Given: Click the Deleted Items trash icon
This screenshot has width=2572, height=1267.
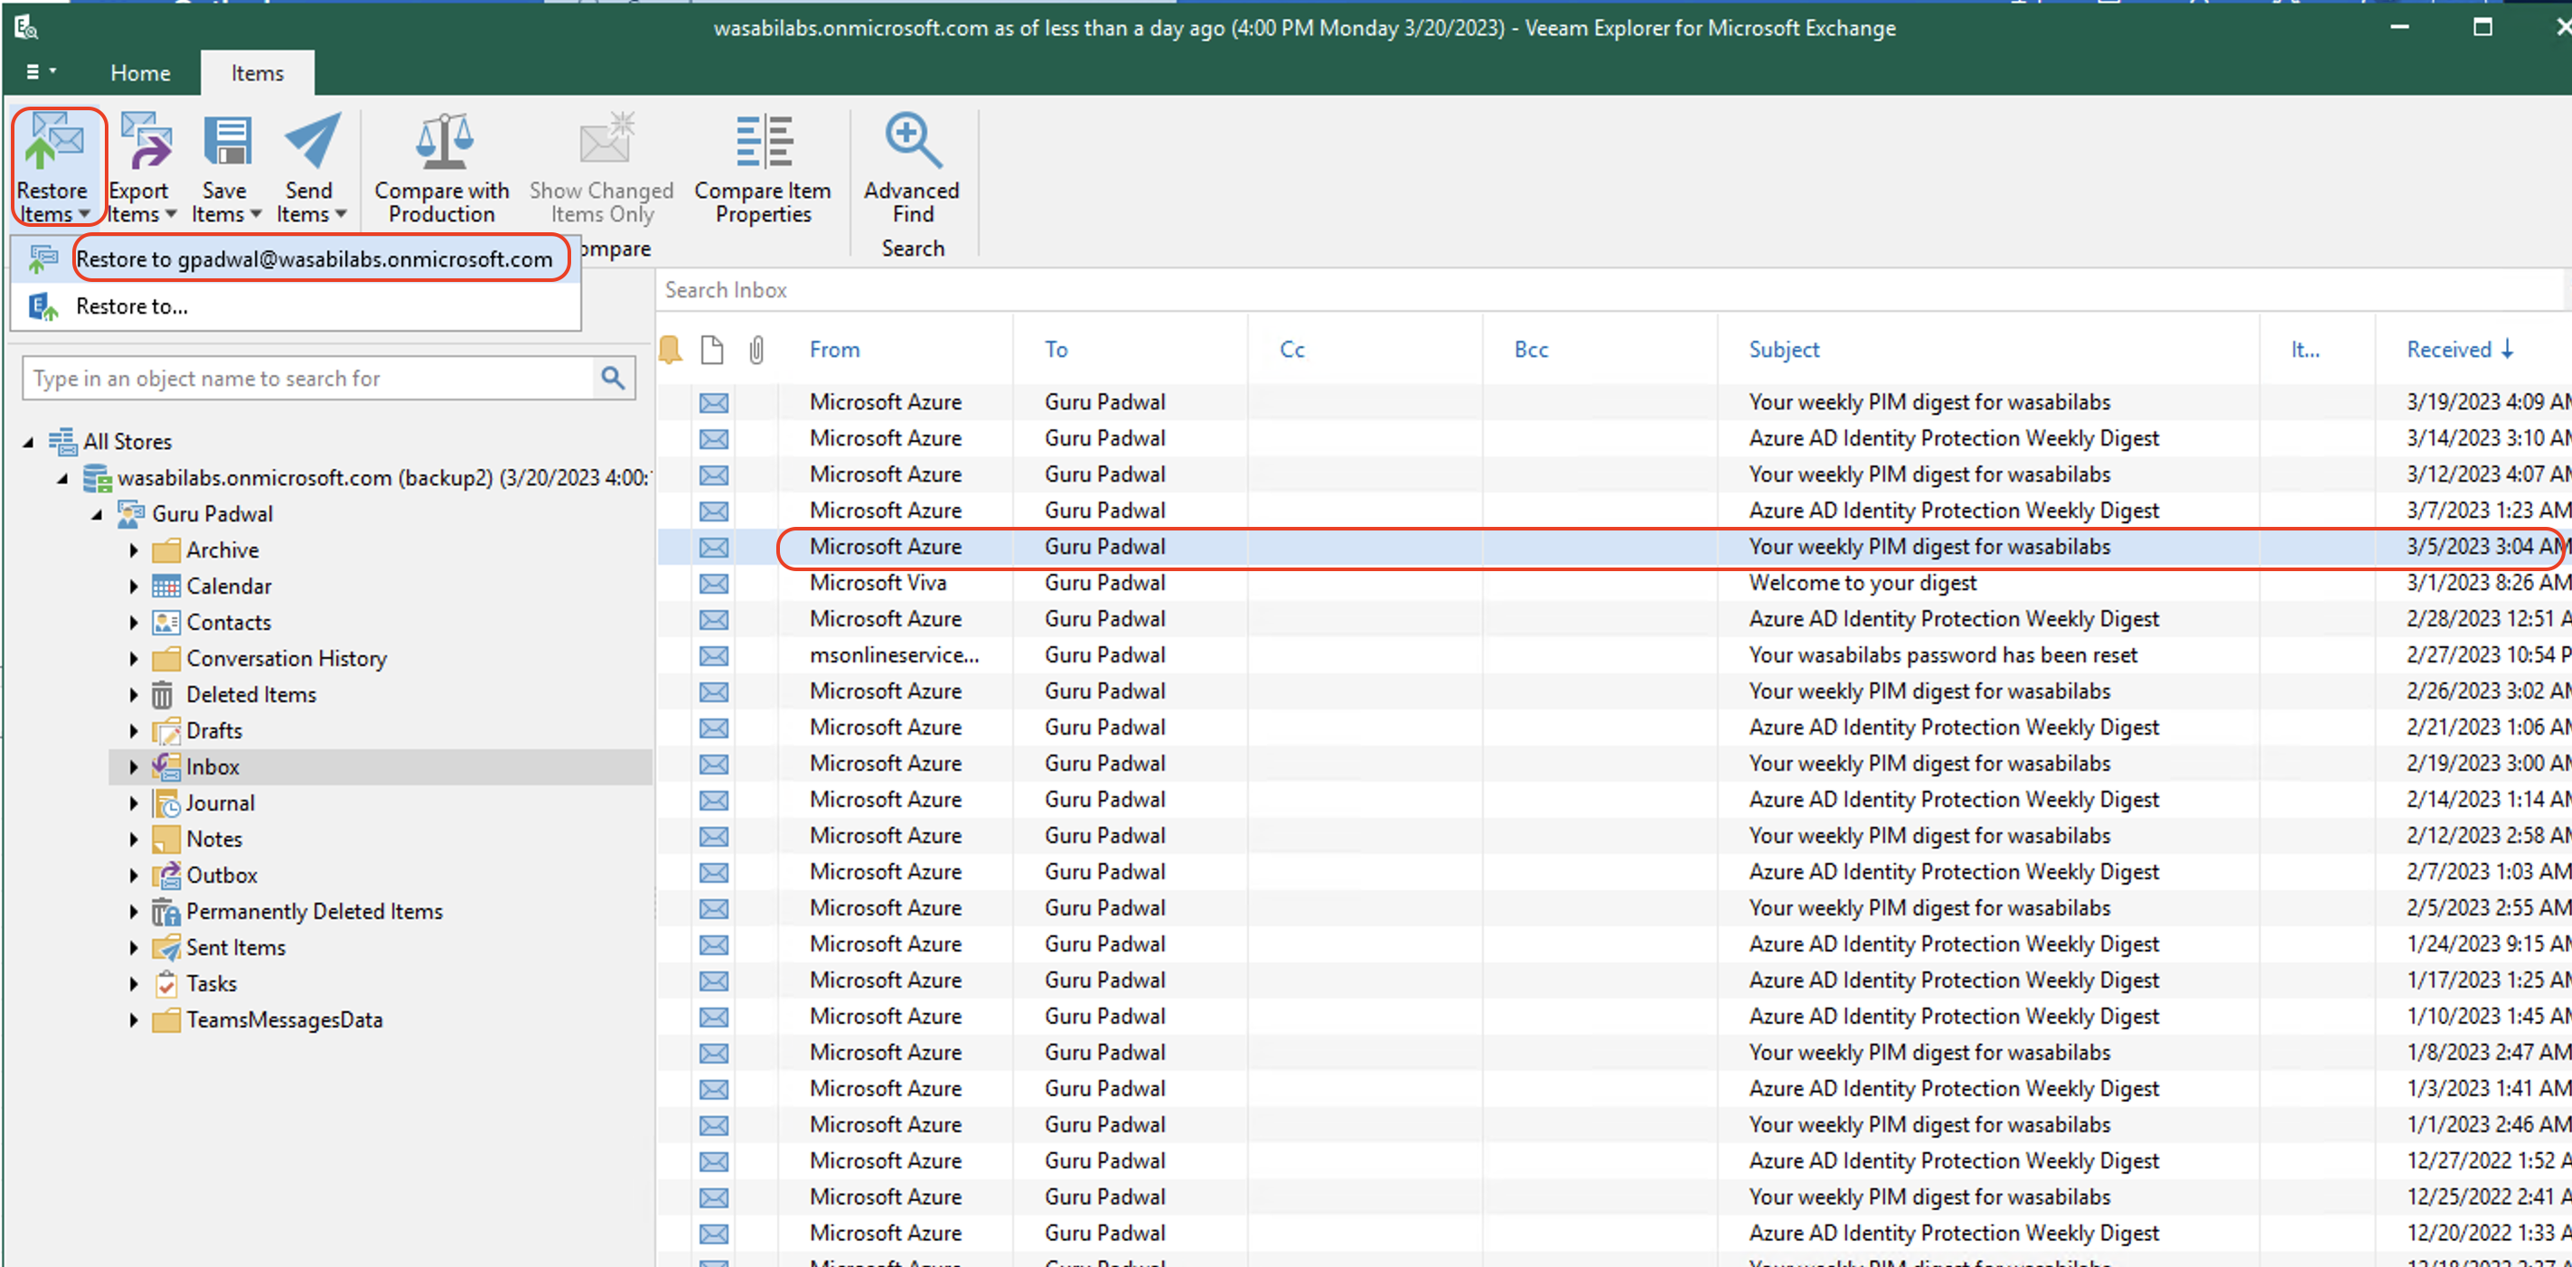Looking at the screenshot, I should [163, 695].
